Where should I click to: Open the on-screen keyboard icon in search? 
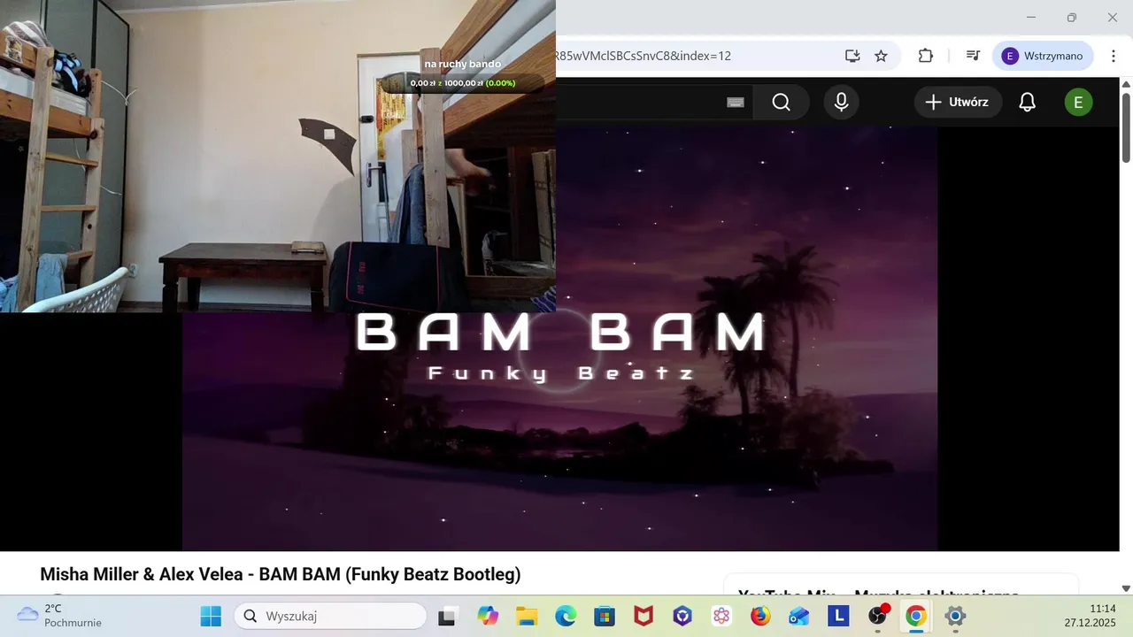point(736,103)
